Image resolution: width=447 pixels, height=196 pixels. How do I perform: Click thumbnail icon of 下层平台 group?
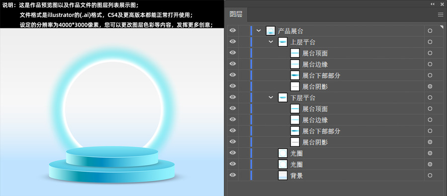[283, 98]
